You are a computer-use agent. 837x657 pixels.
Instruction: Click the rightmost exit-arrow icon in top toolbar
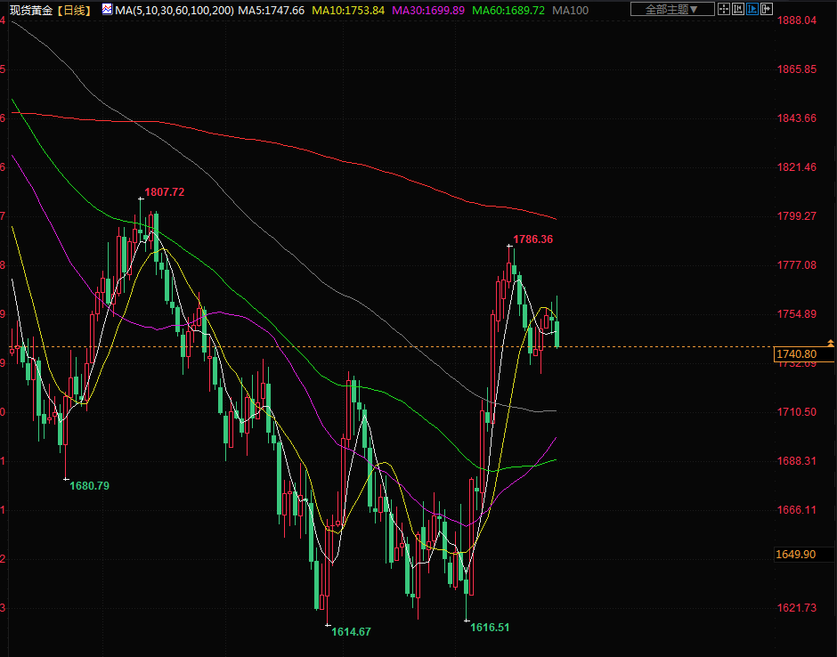[x=767, y=10]
